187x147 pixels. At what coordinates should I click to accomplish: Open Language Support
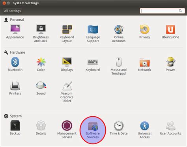[93, 33]
